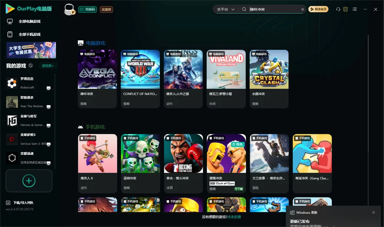Click the 手机游戏 section android icon
Image resolution: width=384 pixels, height=227 pixels.
(81, 127)
